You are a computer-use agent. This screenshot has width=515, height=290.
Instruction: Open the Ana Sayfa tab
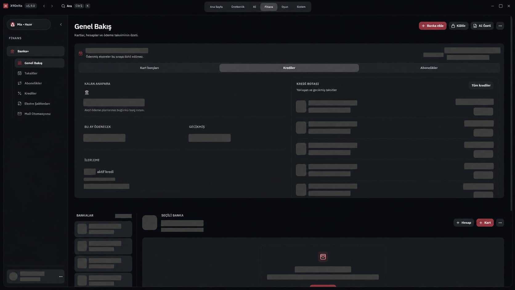click(x=216, y=7)
